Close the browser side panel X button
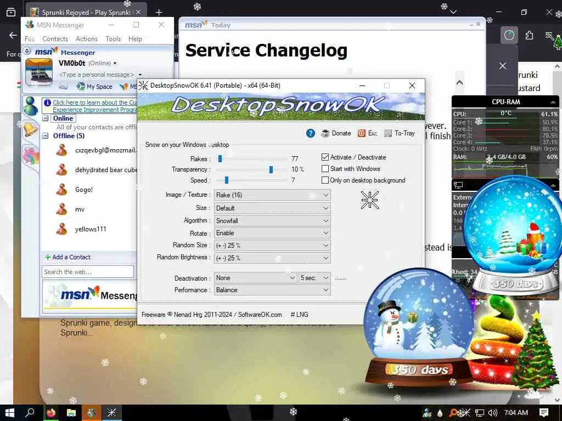This screenshot has width=562, height=421. tap(503, 66)
